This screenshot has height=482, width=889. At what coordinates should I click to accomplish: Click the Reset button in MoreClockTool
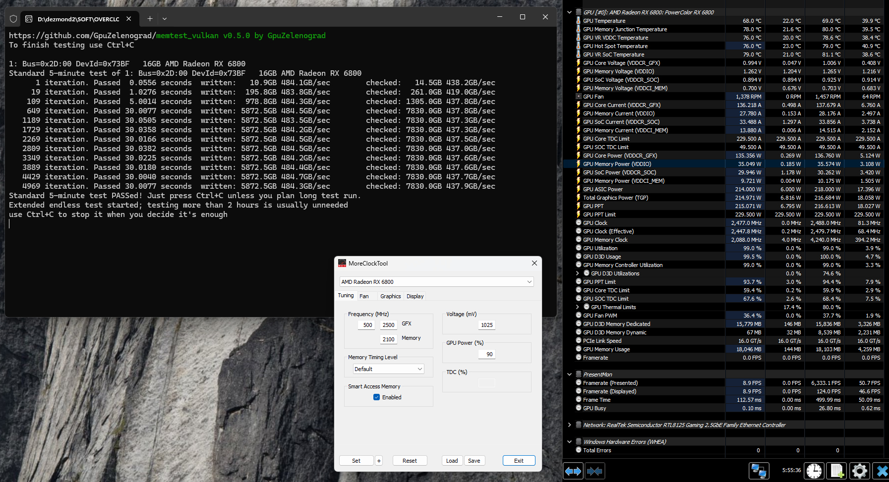tap(410, 461)
